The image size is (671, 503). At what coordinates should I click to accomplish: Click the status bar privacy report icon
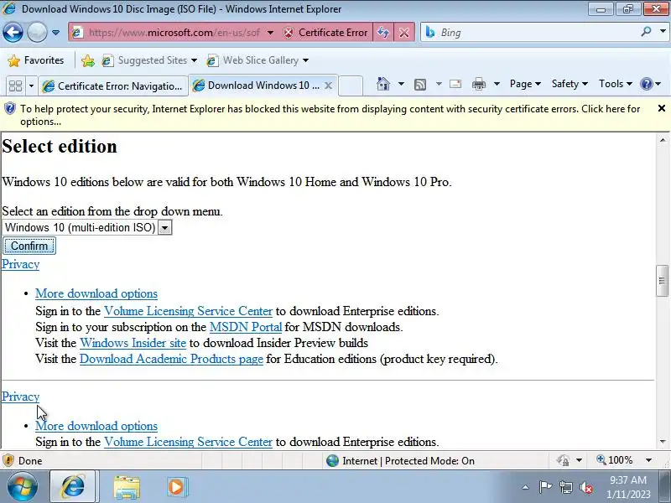(x=563, y=460)
